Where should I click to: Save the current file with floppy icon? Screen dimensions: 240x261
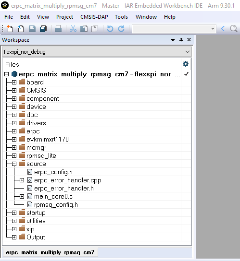point(32,29)
